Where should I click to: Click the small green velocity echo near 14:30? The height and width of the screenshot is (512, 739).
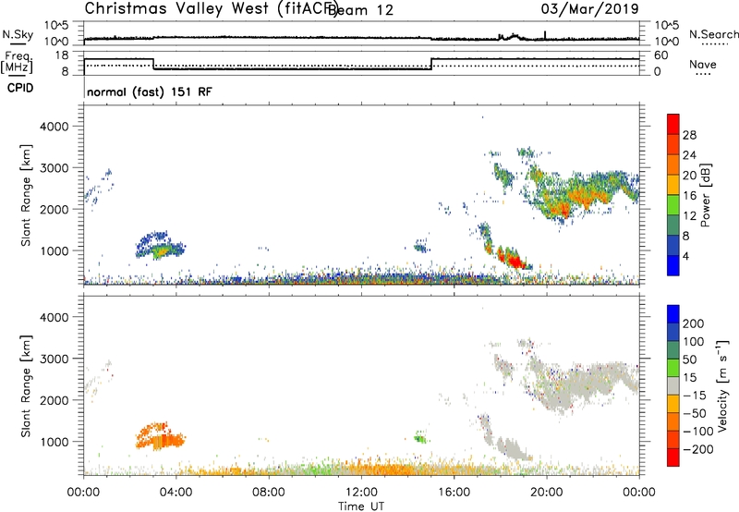pyautogui.click(x=419, y=437)
